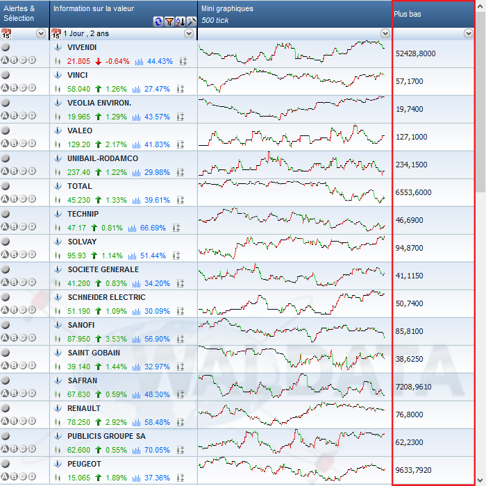Viewport: 486px width, 486px height.
Task: Select the 1 Jour, 2 ans period label
Action: (86, 33)
